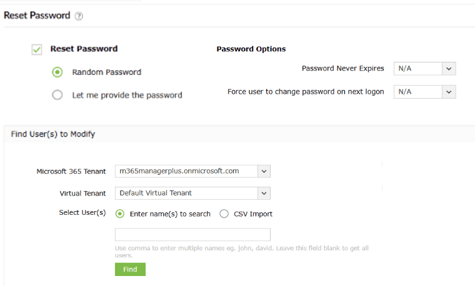This screenshot has height=286, width=475.
Task: Select the Random Password radio button
Action: tap(57, 72)
